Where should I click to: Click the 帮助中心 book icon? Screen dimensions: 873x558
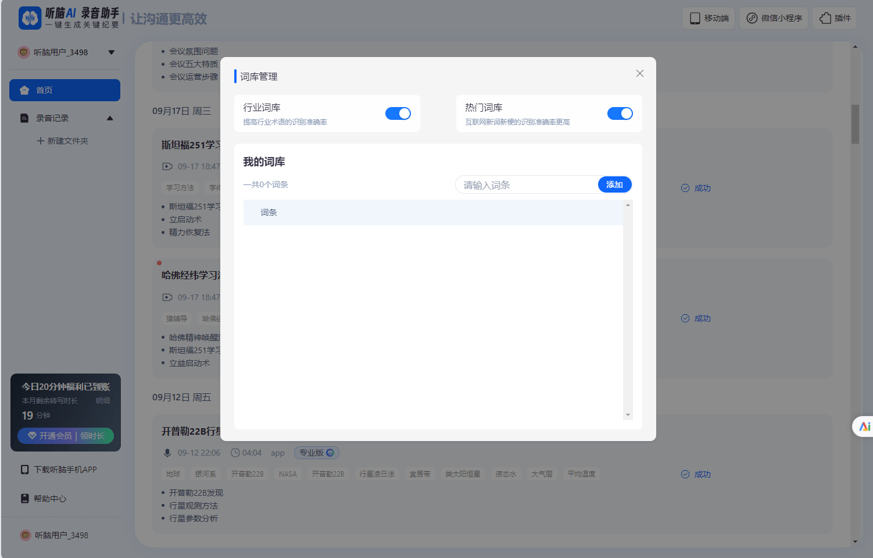(x=24, y=499)
